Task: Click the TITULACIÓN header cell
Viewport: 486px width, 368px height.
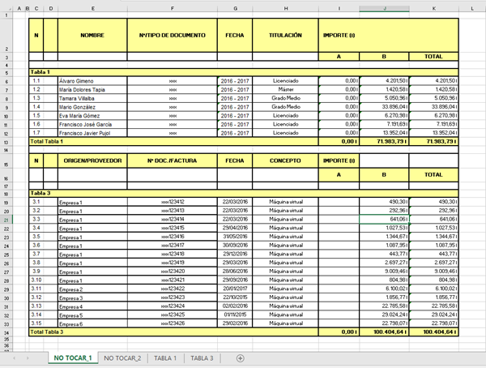Action: coord(285,35)
